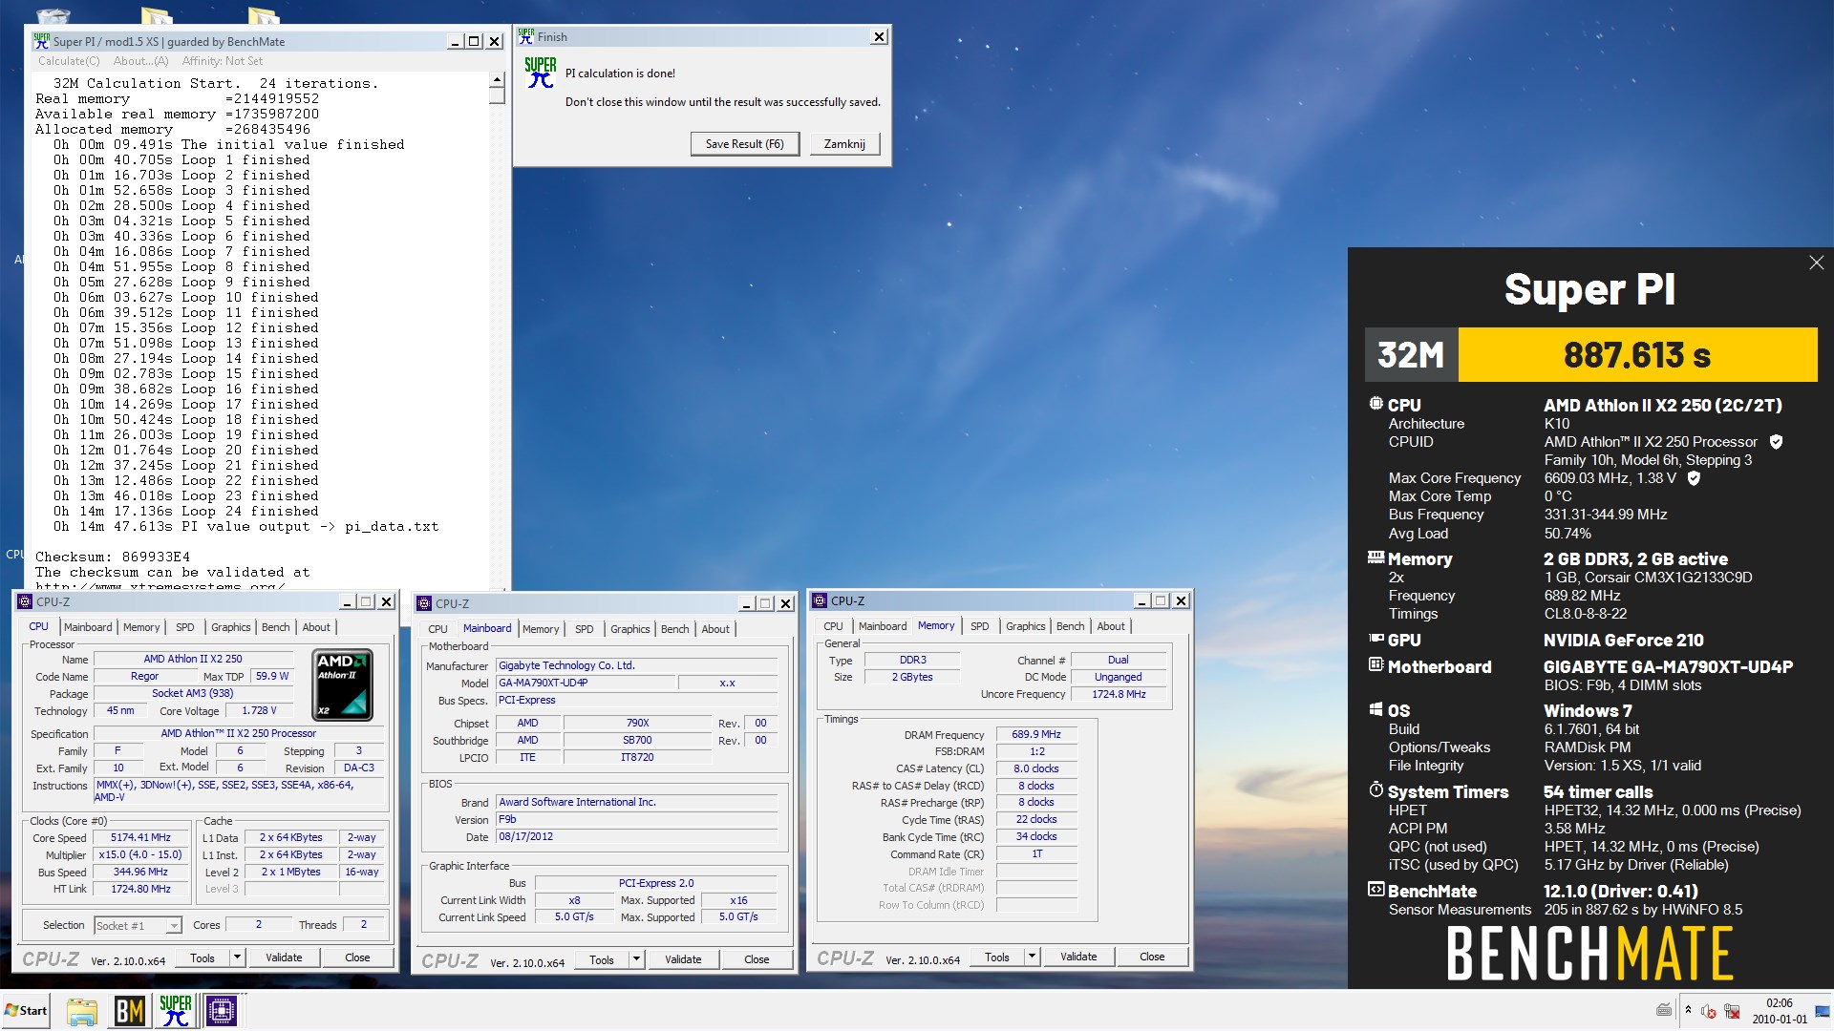Click the BIOS Version F9b field
This screenshot has width=1834, height=1031.
tap(637, 819)
